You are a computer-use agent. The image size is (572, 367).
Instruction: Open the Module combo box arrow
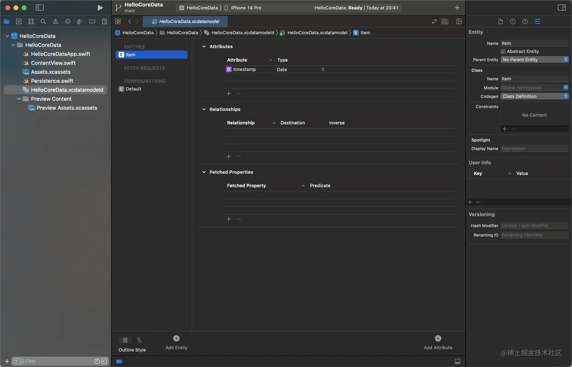pos(566,88)
